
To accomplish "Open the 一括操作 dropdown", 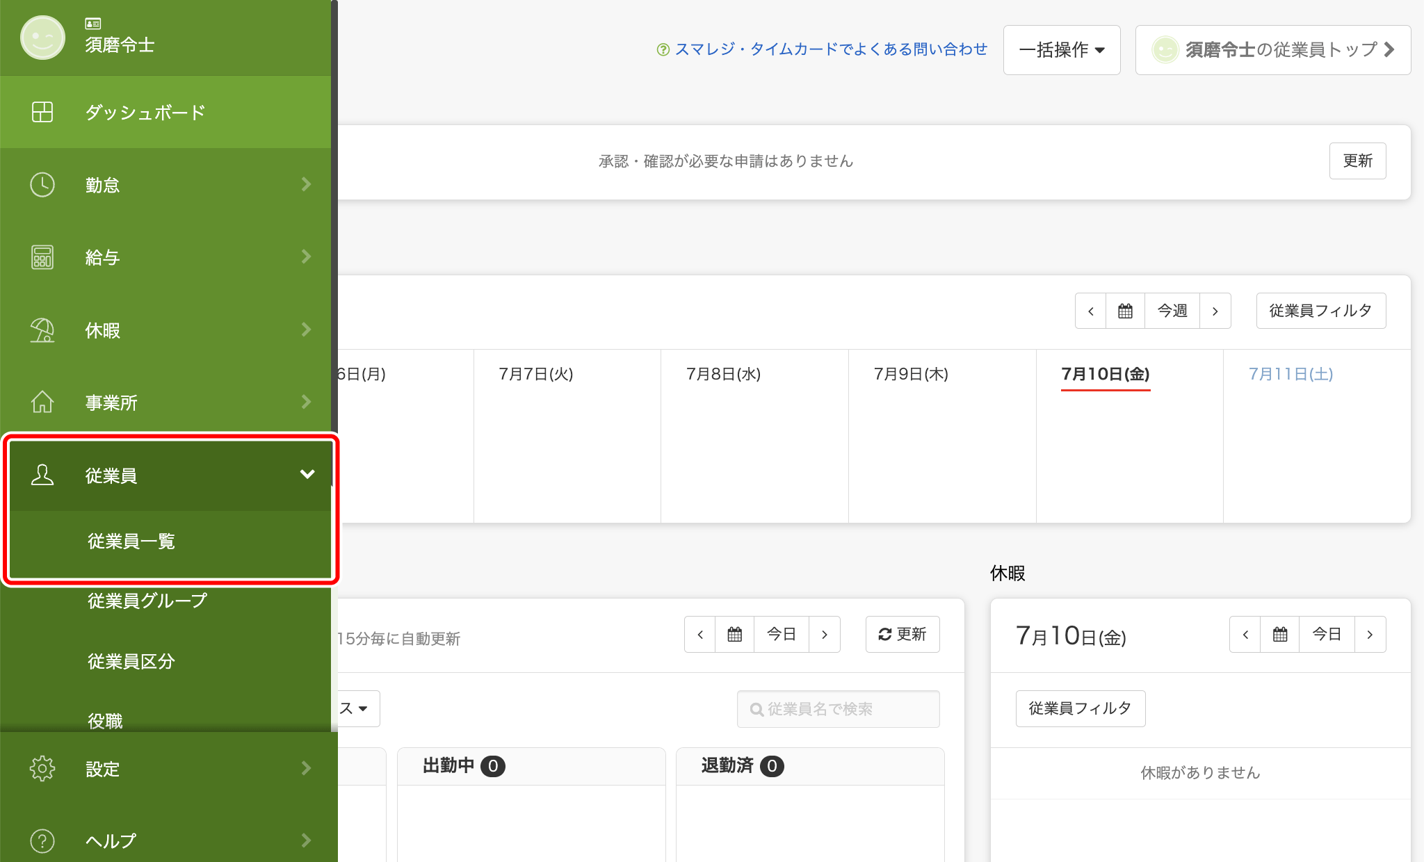I will 1062,49.
